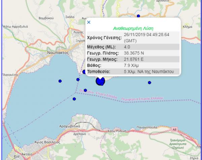Select the blue dot just below the large marker's left

(85, 90)
